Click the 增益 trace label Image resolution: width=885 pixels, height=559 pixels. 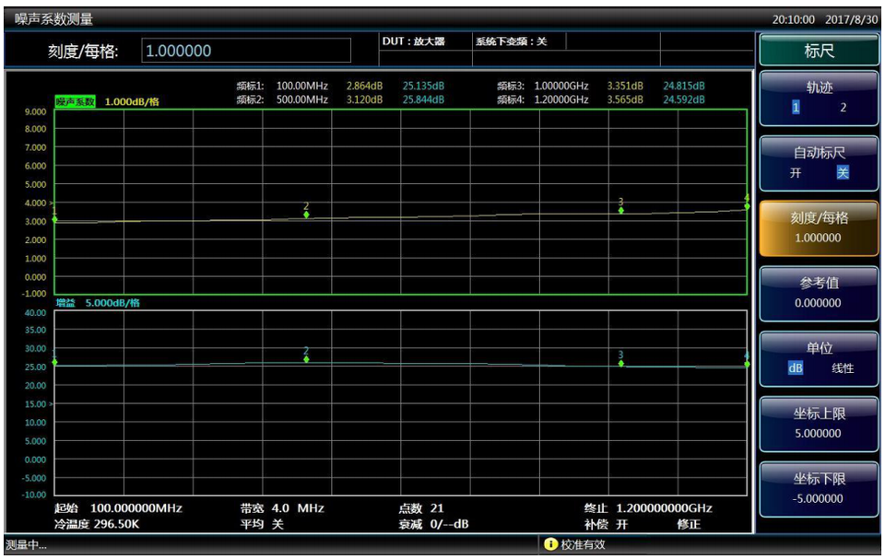click(65, 303)
